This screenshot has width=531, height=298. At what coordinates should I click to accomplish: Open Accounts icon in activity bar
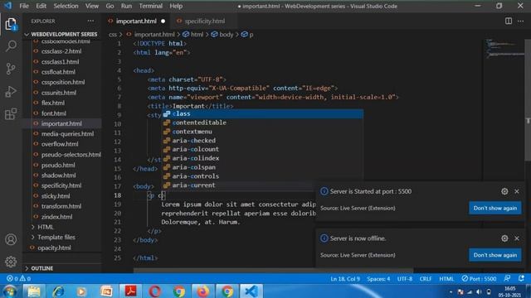pos(11,239)
